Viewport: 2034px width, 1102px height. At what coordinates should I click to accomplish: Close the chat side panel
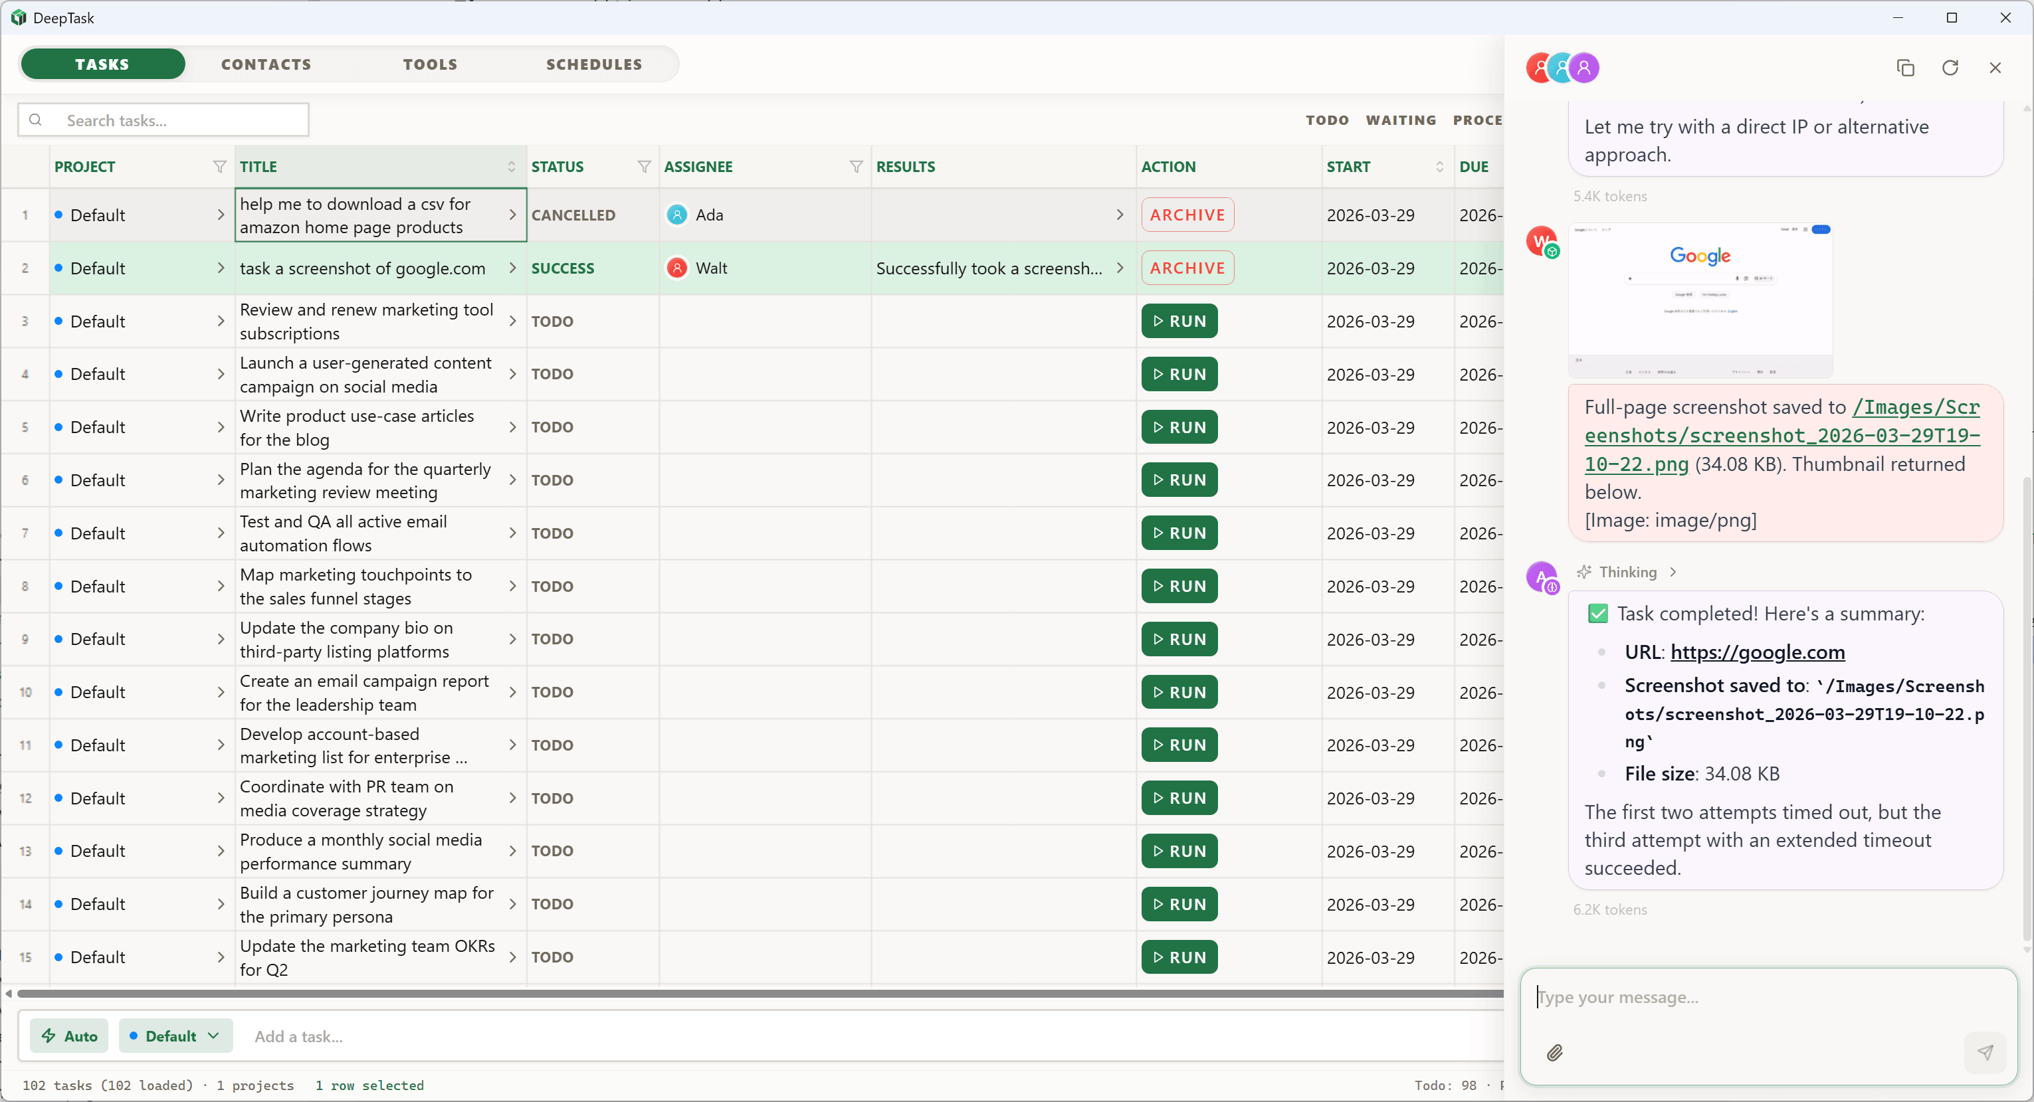click(x=1995, y=68)
